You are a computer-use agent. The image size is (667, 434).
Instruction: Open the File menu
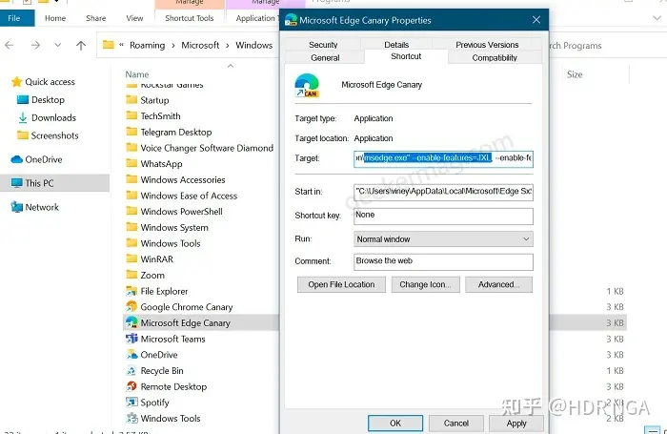click(14, 18)
